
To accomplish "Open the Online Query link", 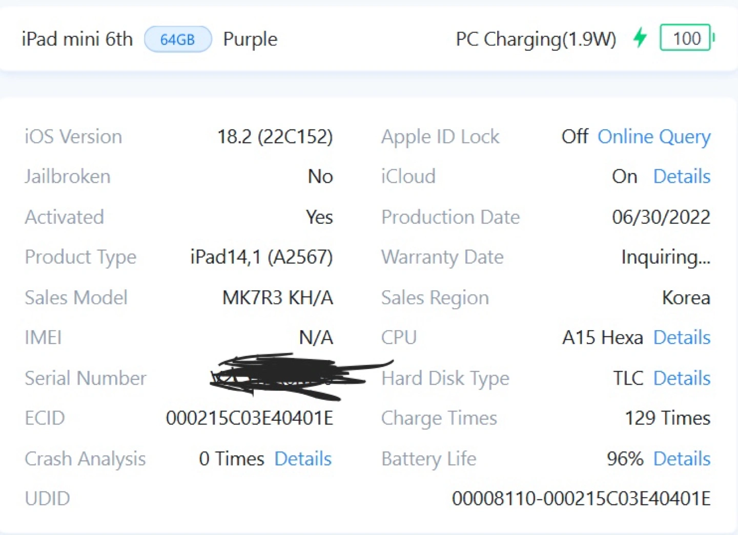I will point(654,137).
